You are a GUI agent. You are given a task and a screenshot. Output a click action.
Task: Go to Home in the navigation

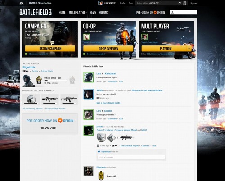[x=62, y=12]
